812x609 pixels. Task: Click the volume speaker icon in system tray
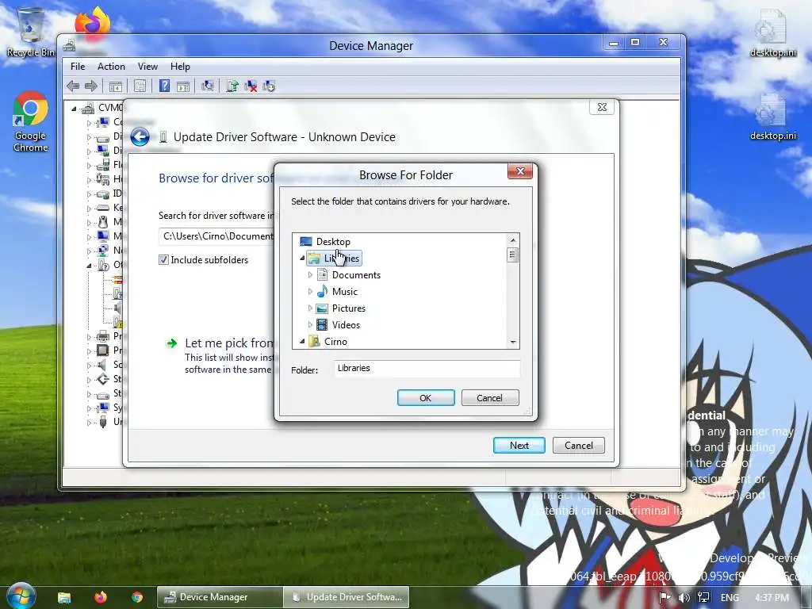click(x=684, y=597)
